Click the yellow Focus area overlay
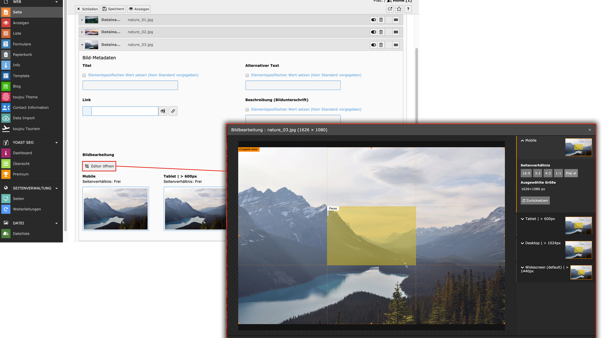Viewport: 602px width, 338px height. (371, 236)
